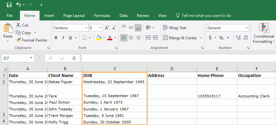276x125 pixels.
Task: Click Copy in the Clipboard group
Action: pyautogui.click(x=24, y=33)
